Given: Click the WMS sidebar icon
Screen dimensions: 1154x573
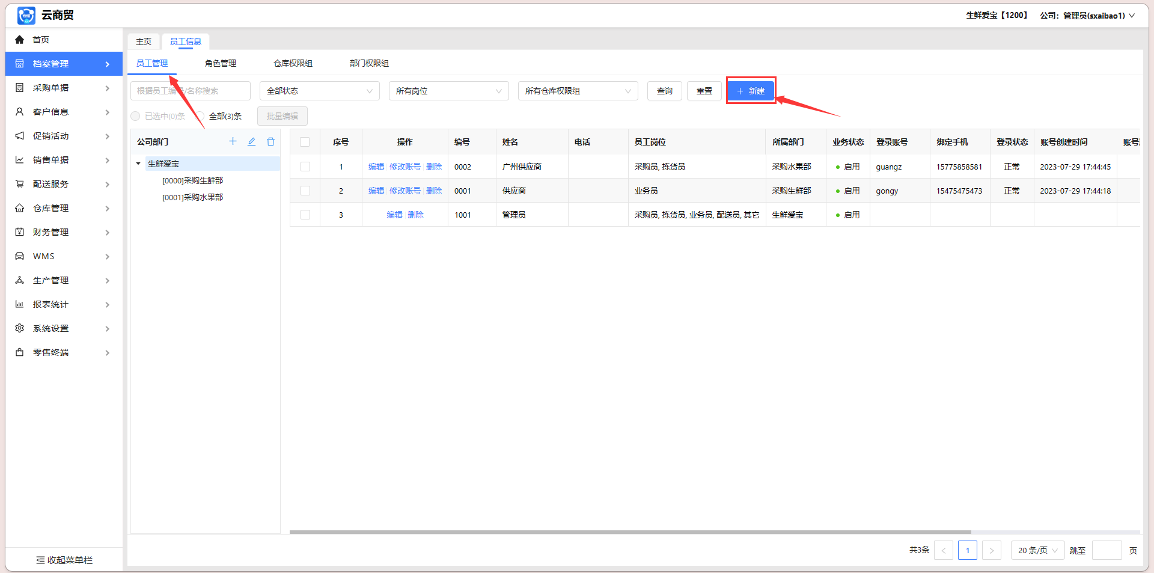Looking at the screenshot, I should coord(20,256).
